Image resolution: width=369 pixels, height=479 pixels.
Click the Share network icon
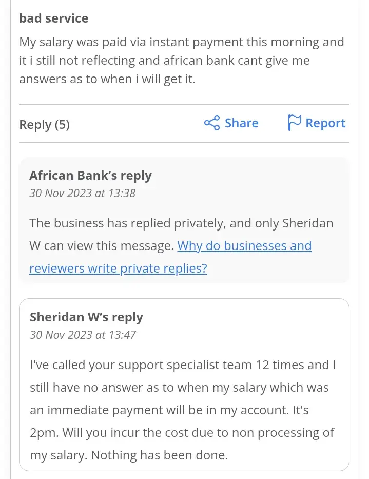pos(212,123)
